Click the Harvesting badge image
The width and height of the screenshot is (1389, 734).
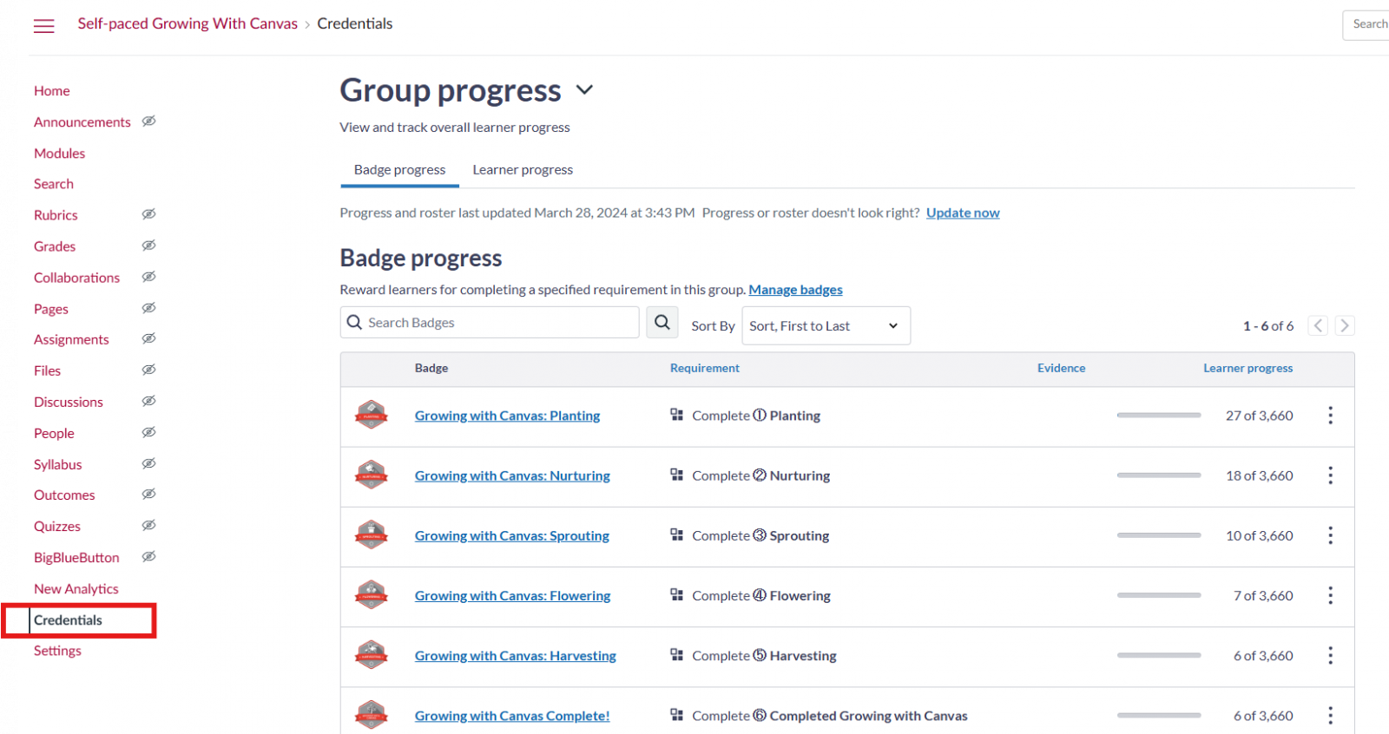coord(372,655)
